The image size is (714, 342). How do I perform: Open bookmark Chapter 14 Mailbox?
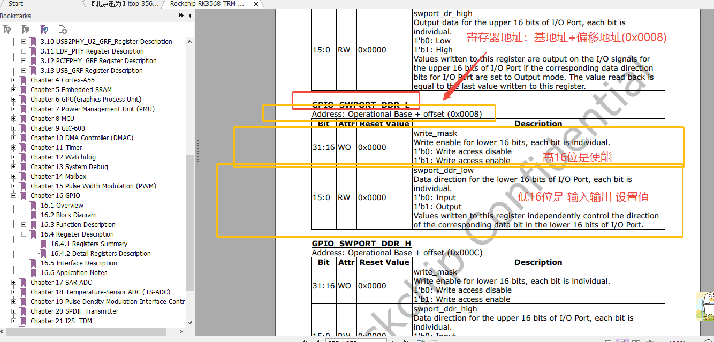(58, 177)
